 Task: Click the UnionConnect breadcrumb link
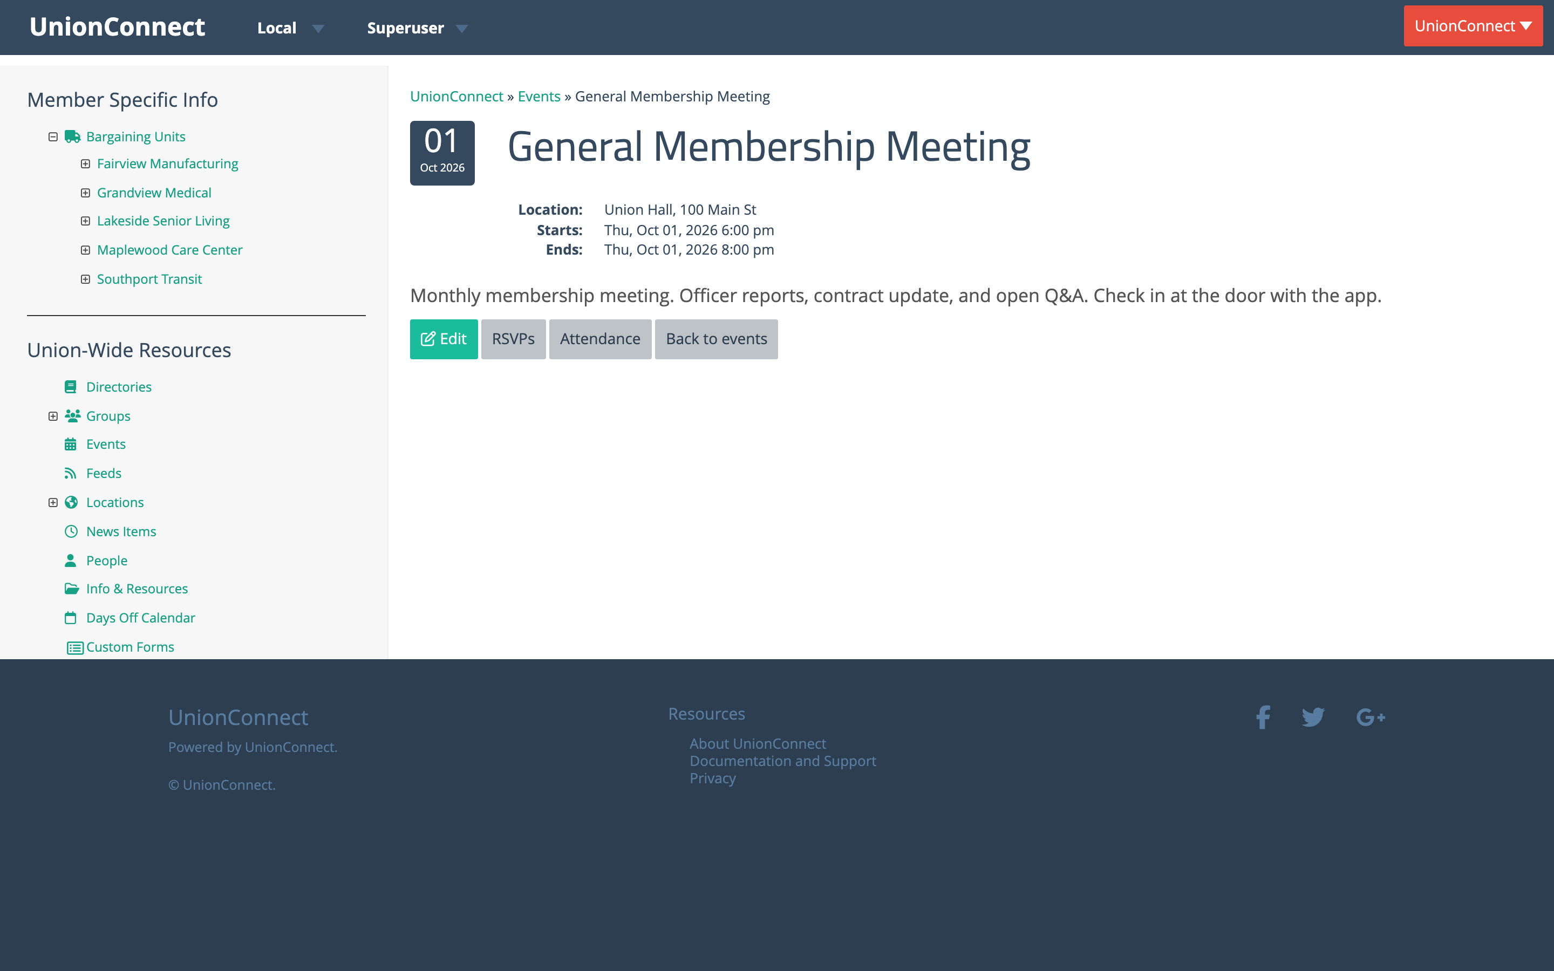(x=456, y=97)
